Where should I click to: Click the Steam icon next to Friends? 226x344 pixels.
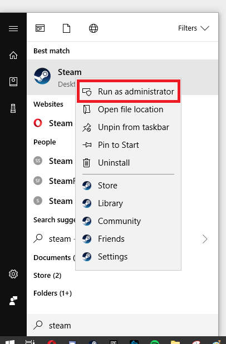[87, 239]
